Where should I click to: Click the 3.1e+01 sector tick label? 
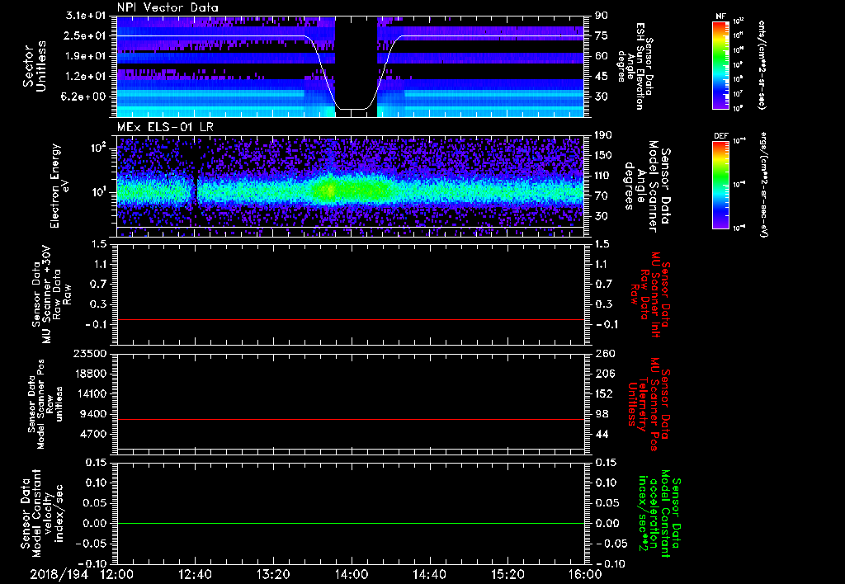coord(87,16)
